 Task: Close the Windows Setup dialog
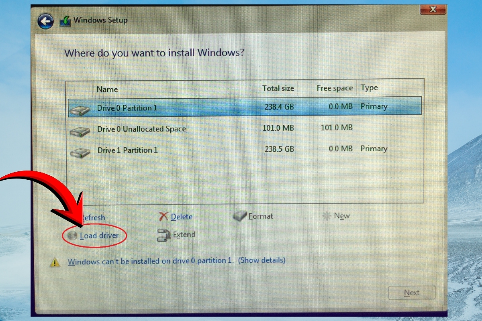coord(433,9)
